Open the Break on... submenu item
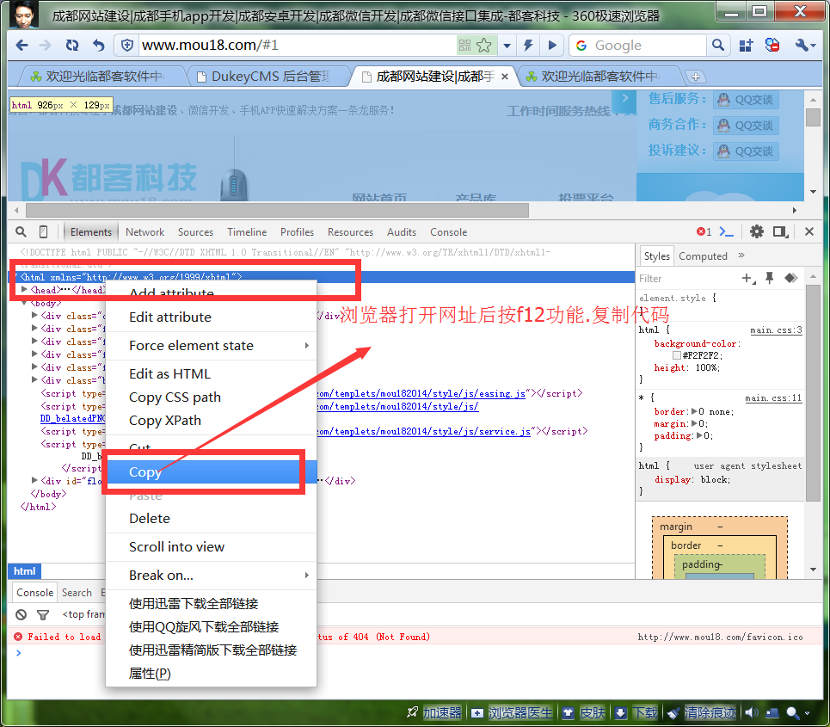 tap(212, 576)
